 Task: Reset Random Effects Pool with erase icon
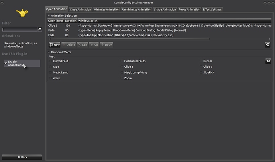point(268,61)
